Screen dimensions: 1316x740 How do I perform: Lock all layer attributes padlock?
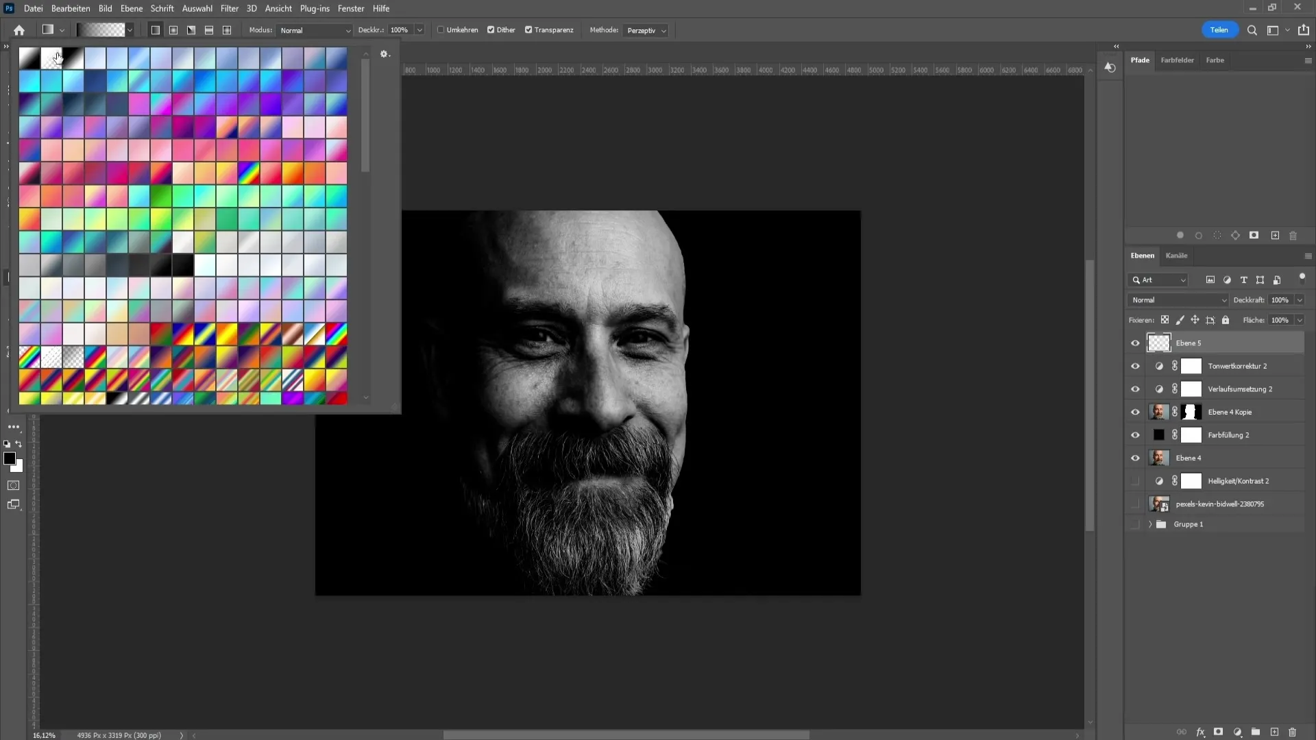(1226, 320)
